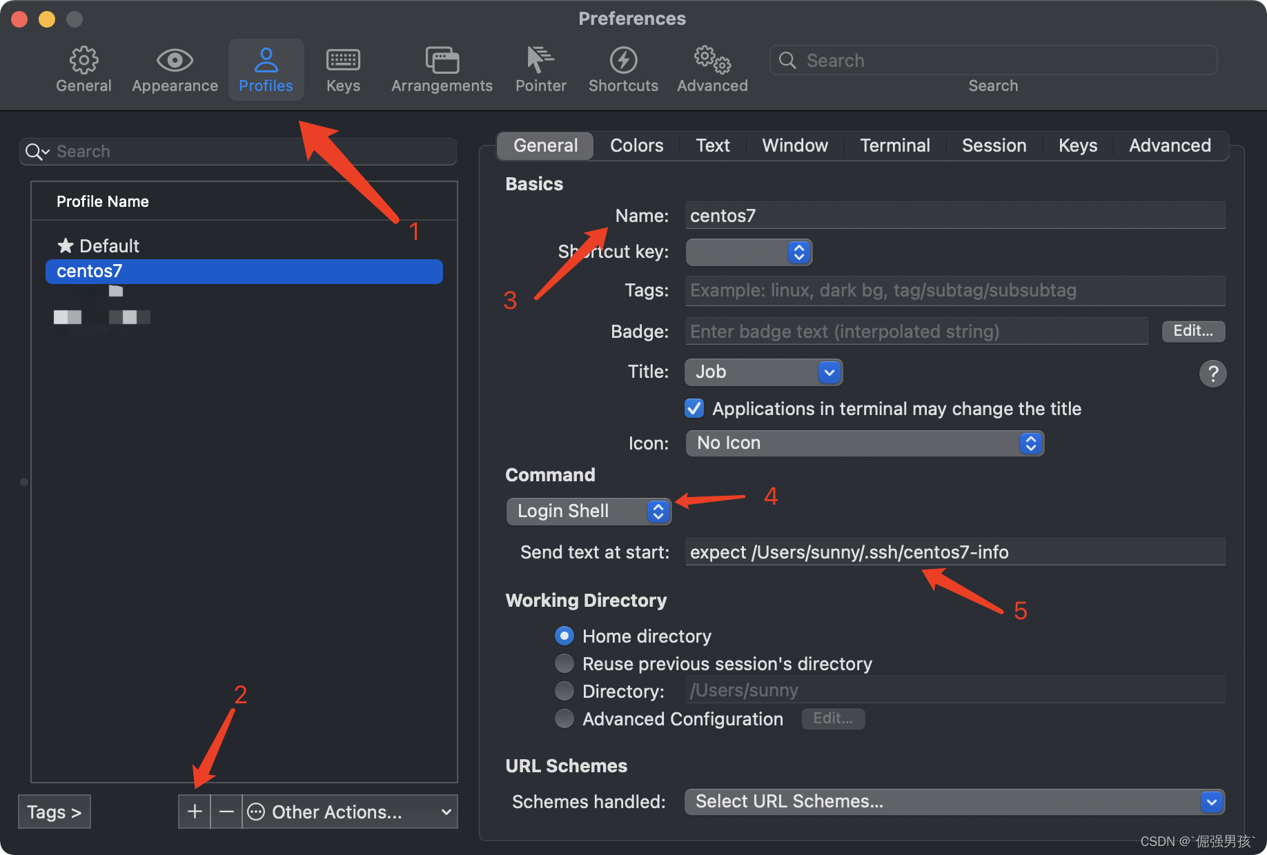Viewport: 1267px width, 855px height.
Task: Switch to the Terminal tab
Action: 894,145
